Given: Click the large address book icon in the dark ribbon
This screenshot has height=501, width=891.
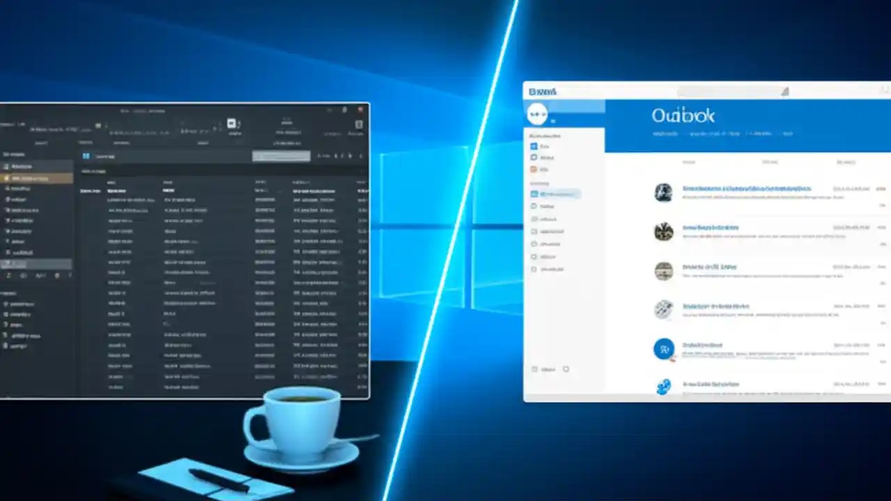Looking at the screenshot, I should point(232,124).
